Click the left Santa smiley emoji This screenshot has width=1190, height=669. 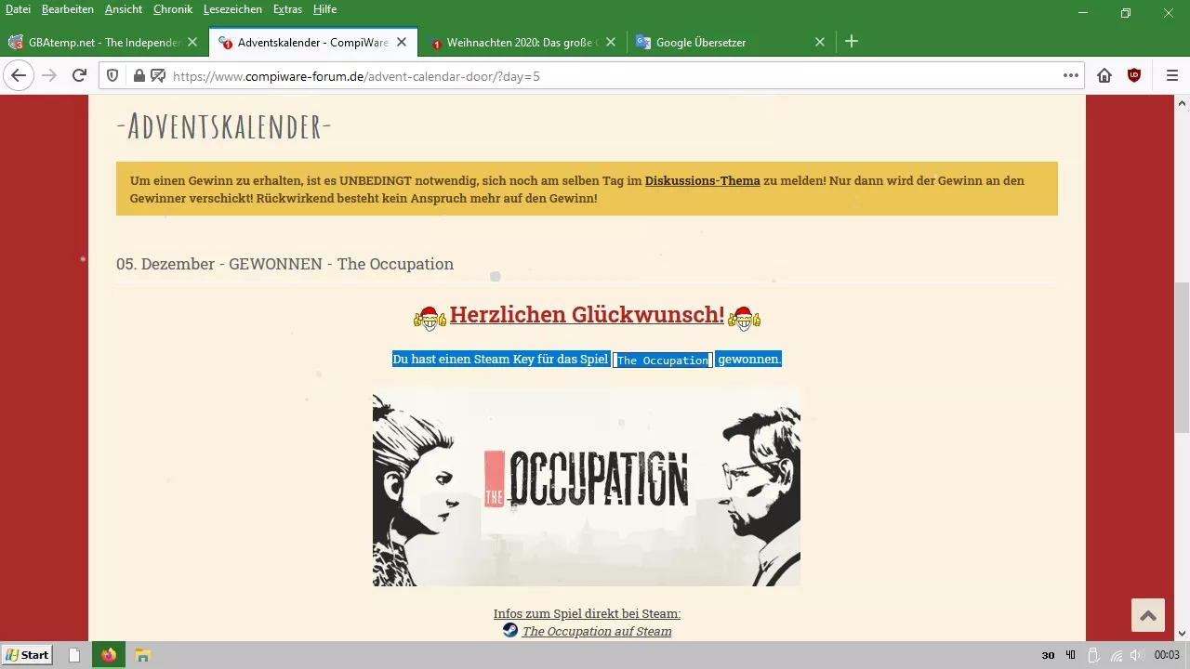429,318
